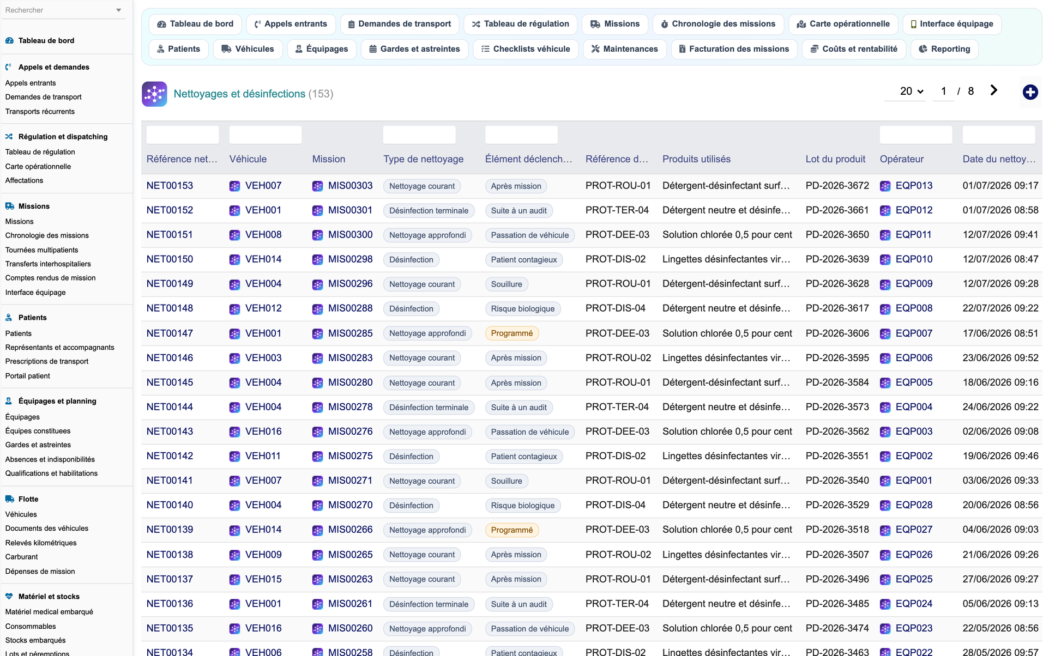The height and width of the screenshot is (656, 1061).
Task: Click operator icon beside EQP003
Action: tap(885, 432)
